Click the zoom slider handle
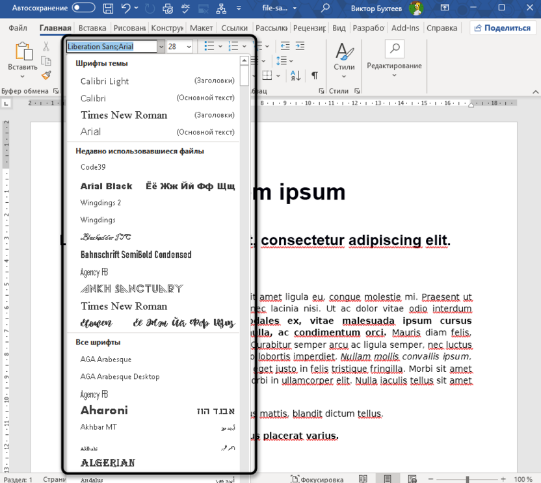 468,479
